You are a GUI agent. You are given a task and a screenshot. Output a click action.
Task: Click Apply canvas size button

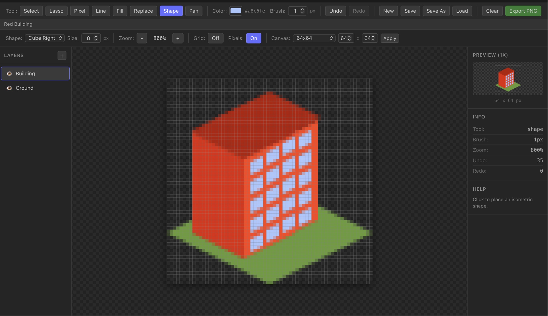[x=389, y=38]
